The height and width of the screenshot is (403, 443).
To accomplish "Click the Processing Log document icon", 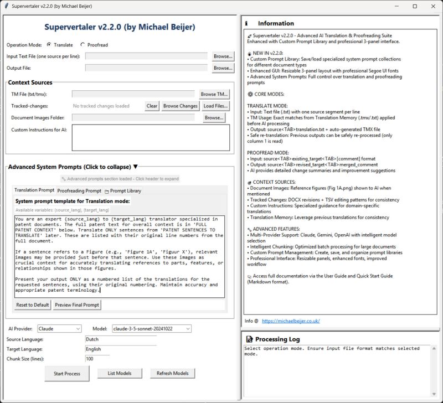I will click(249, 339).
